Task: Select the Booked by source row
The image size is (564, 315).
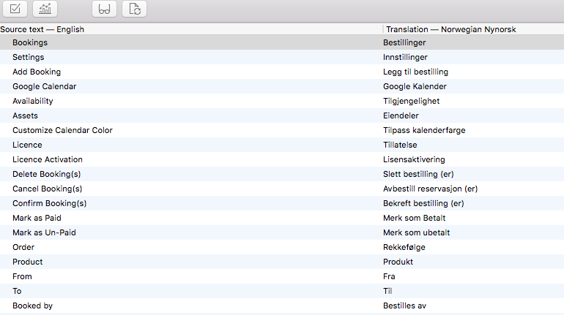Action: click(x=32, y=305)
